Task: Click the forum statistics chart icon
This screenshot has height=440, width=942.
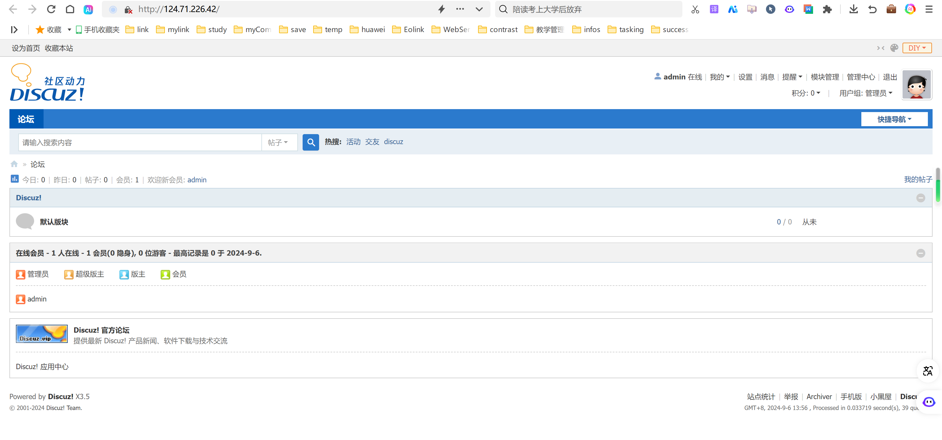Action: click(x=14, y=179)
